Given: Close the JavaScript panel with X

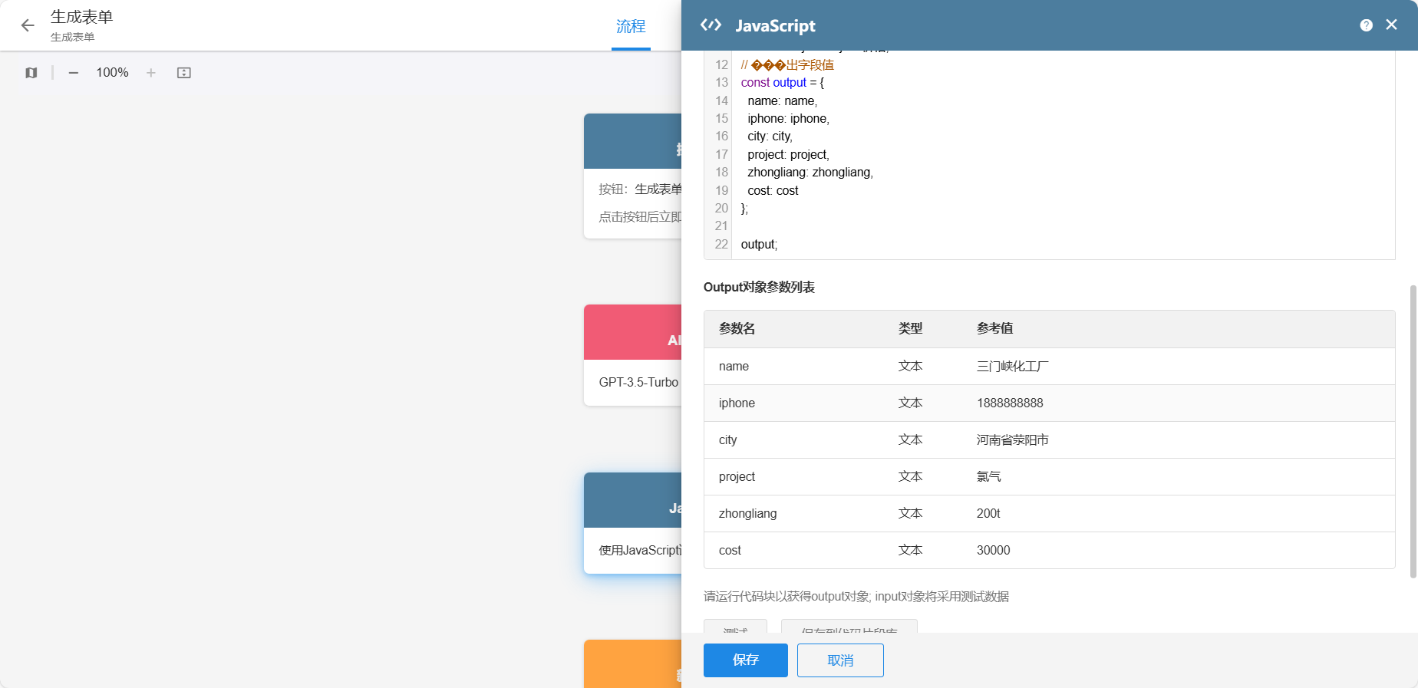Looking at the screenshot, I should click(x=1391, y=25).
